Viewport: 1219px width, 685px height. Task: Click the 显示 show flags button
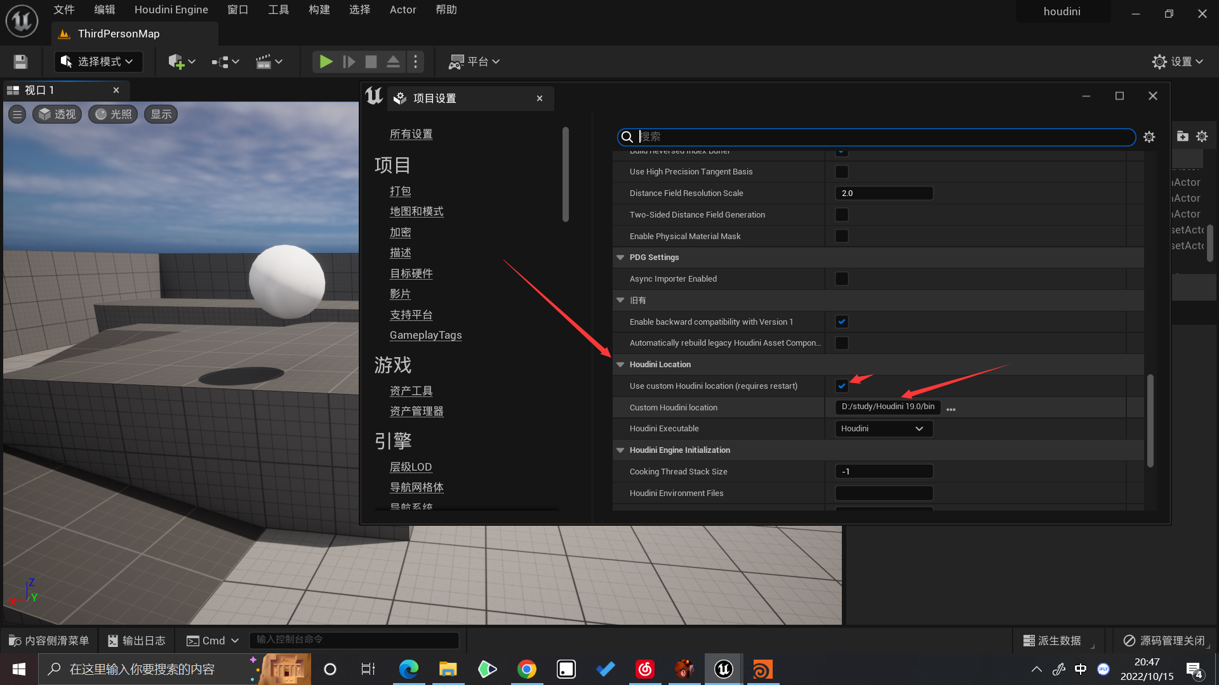coord(161,114)
